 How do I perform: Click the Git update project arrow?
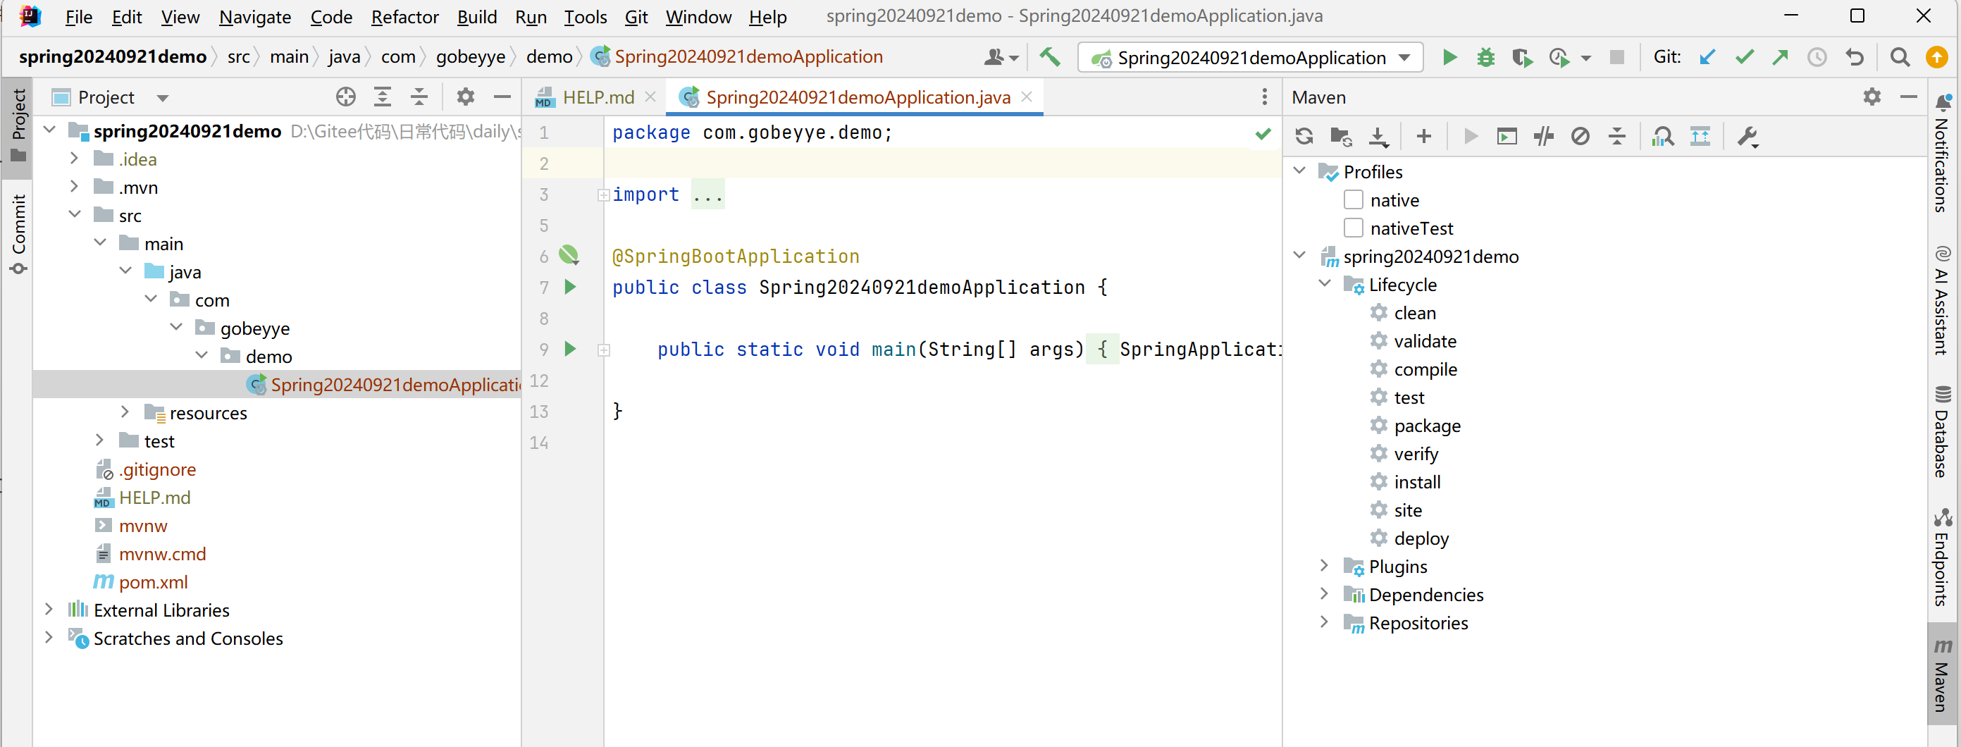pos(1707,57)
